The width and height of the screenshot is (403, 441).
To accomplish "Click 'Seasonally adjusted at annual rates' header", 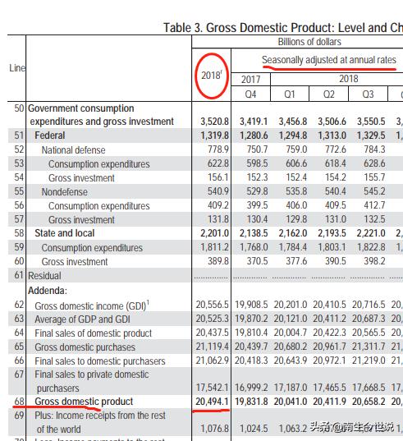I will click(x=329, y=60).
